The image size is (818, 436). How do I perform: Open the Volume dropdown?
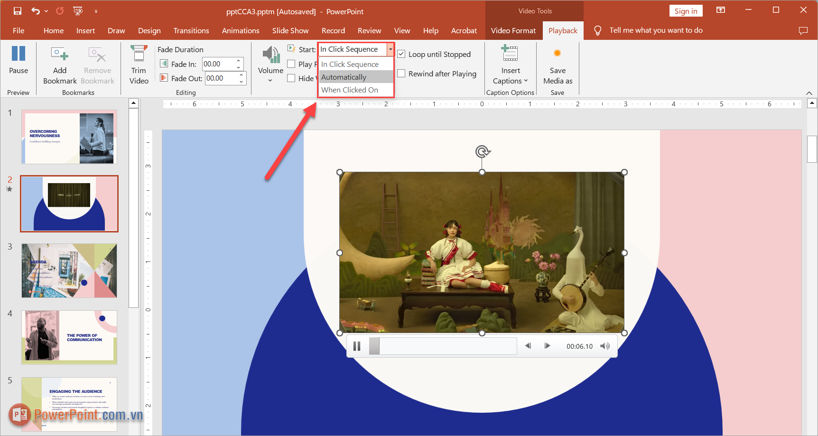point(270,65)
